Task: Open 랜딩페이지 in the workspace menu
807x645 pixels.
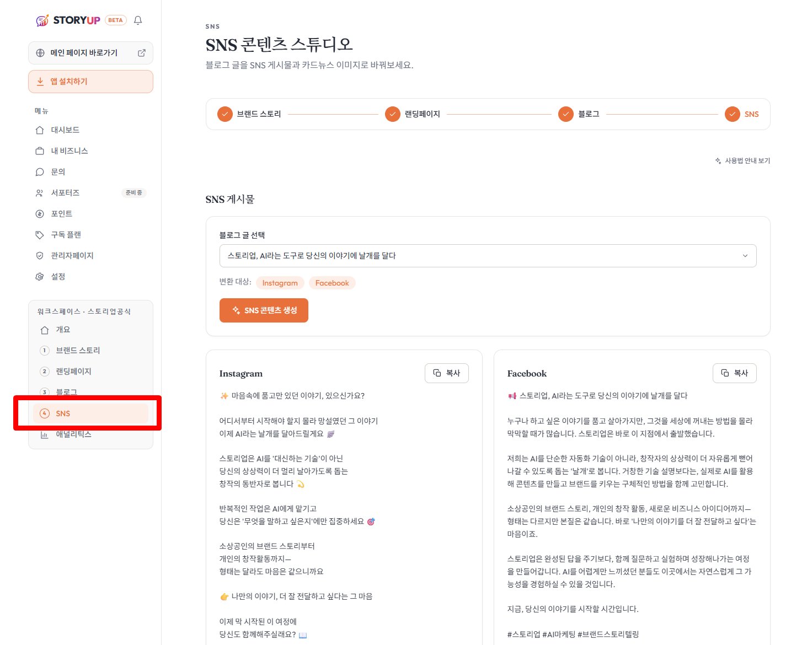Action: pos(90,372)
